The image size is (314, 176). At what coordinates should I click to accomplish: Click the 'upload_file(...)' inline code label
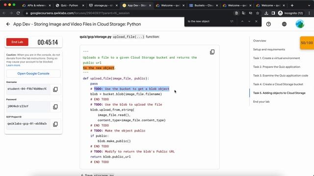click(x=129, y=37)
